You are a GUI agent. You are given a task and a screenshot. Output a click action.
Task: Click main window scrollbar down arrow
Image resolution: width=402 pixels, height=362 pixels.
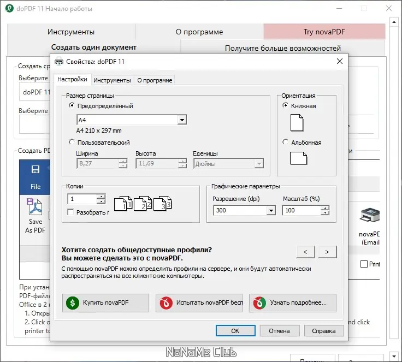(394, 356)
